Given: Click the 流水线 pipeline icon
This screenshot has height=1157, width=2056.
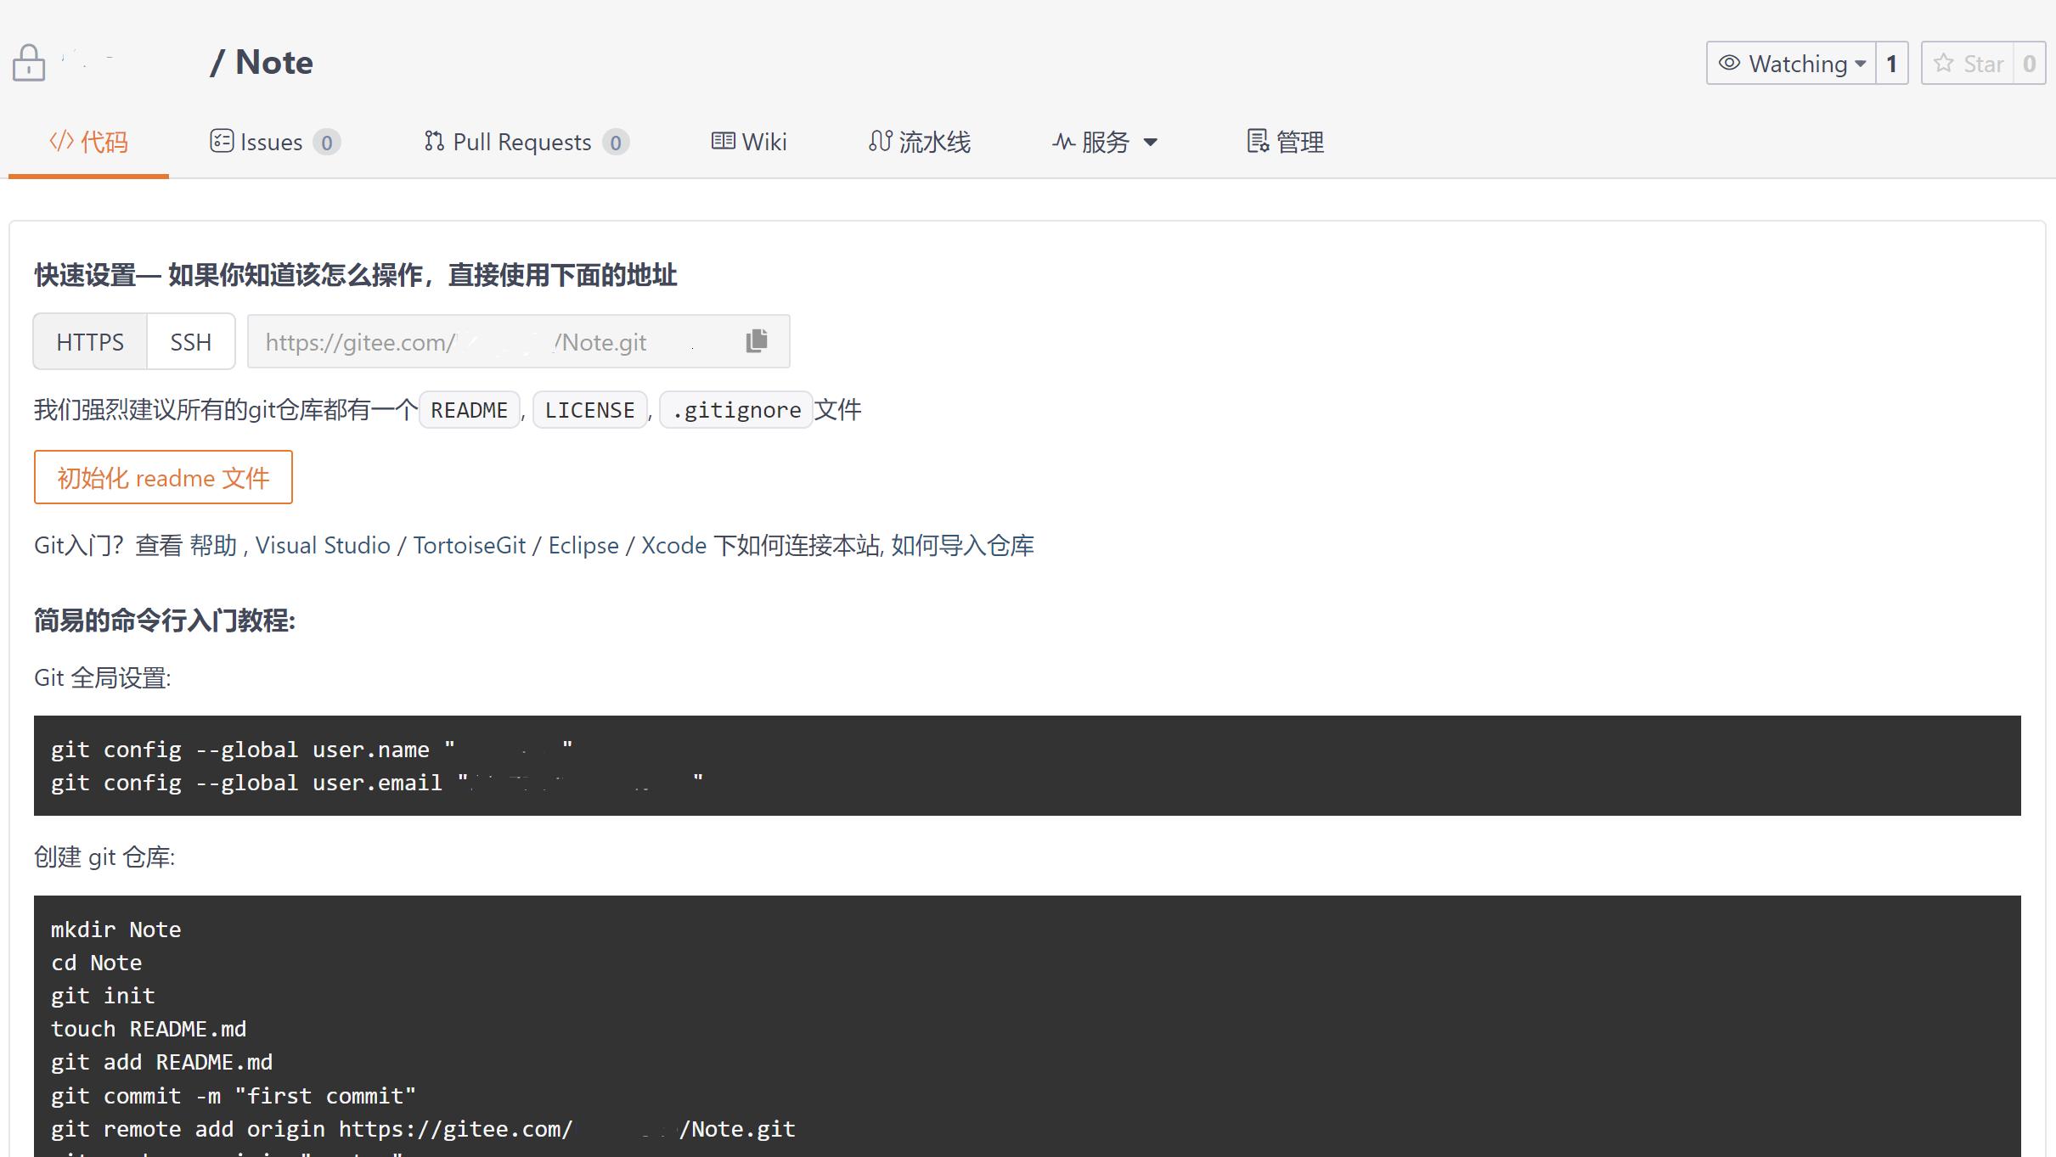Looking at the screenshot, I should click(x=880, y=141).
